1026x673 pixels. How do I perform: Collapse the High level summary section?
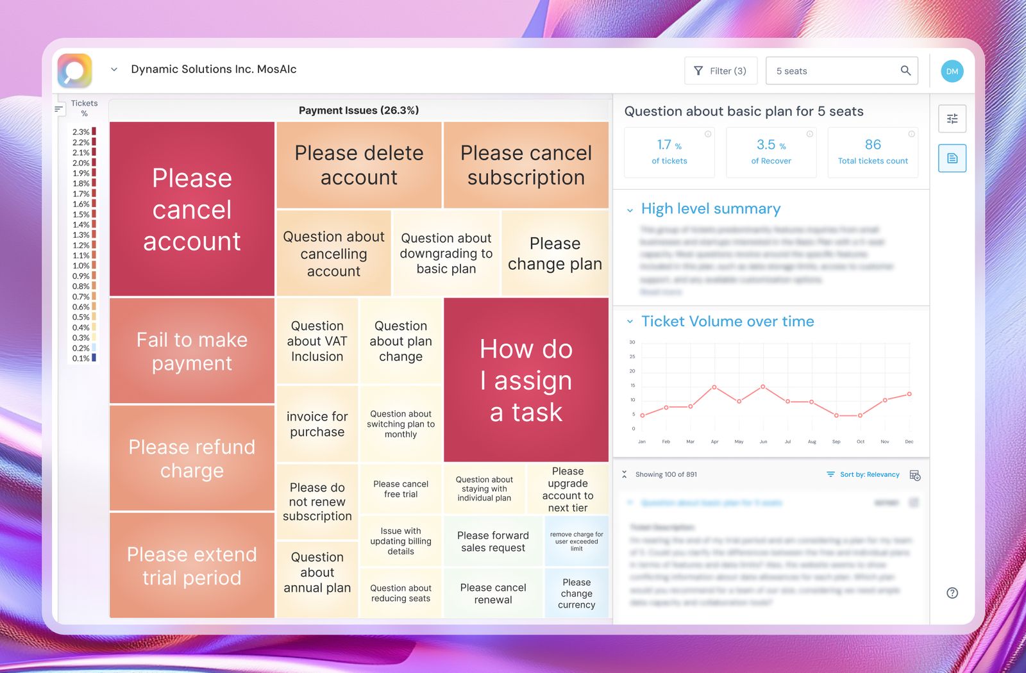coord(630,209)
